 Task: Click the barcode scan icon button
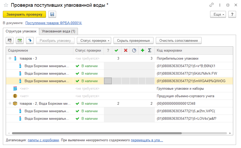coord(10,40)
